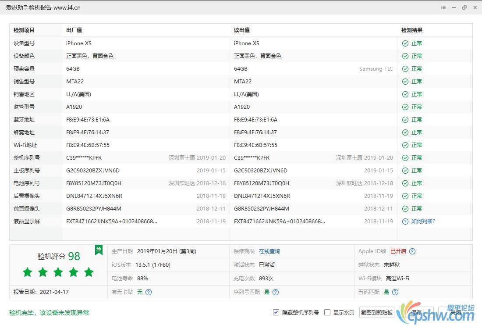
Task: Uncheck the 隐藏整机序列号 checkbox
Action: coord(276,312)
